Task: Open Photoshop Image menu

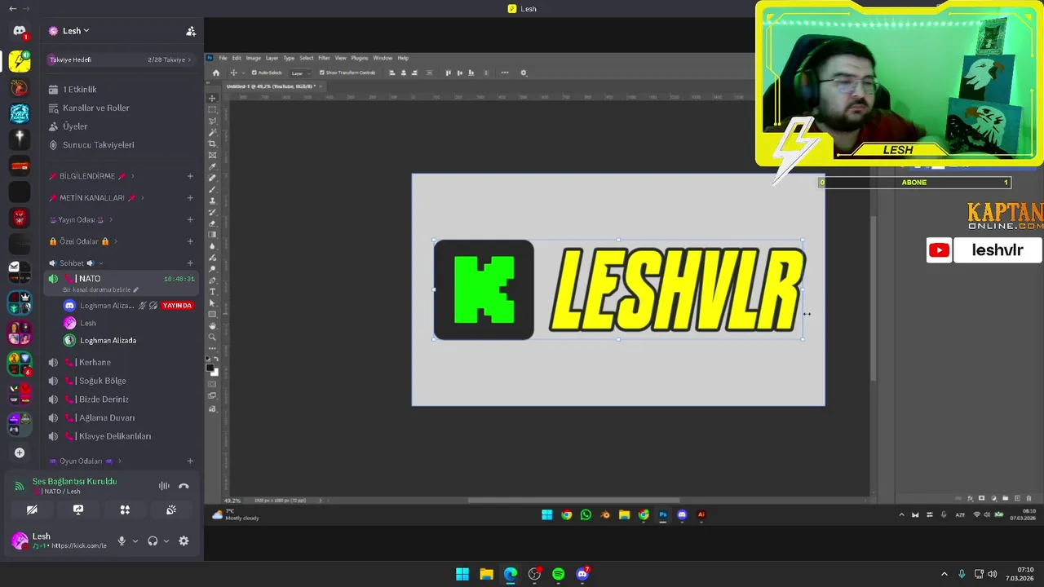Action: 254,58
